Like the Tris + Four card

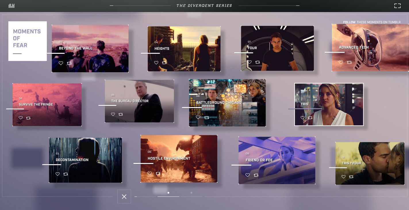click(343, 177)
